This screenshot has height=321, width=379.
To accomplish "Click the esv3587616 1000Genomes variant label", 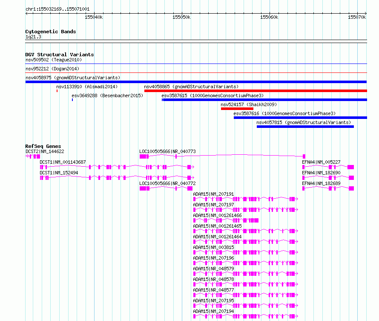I will click(284, 113).
